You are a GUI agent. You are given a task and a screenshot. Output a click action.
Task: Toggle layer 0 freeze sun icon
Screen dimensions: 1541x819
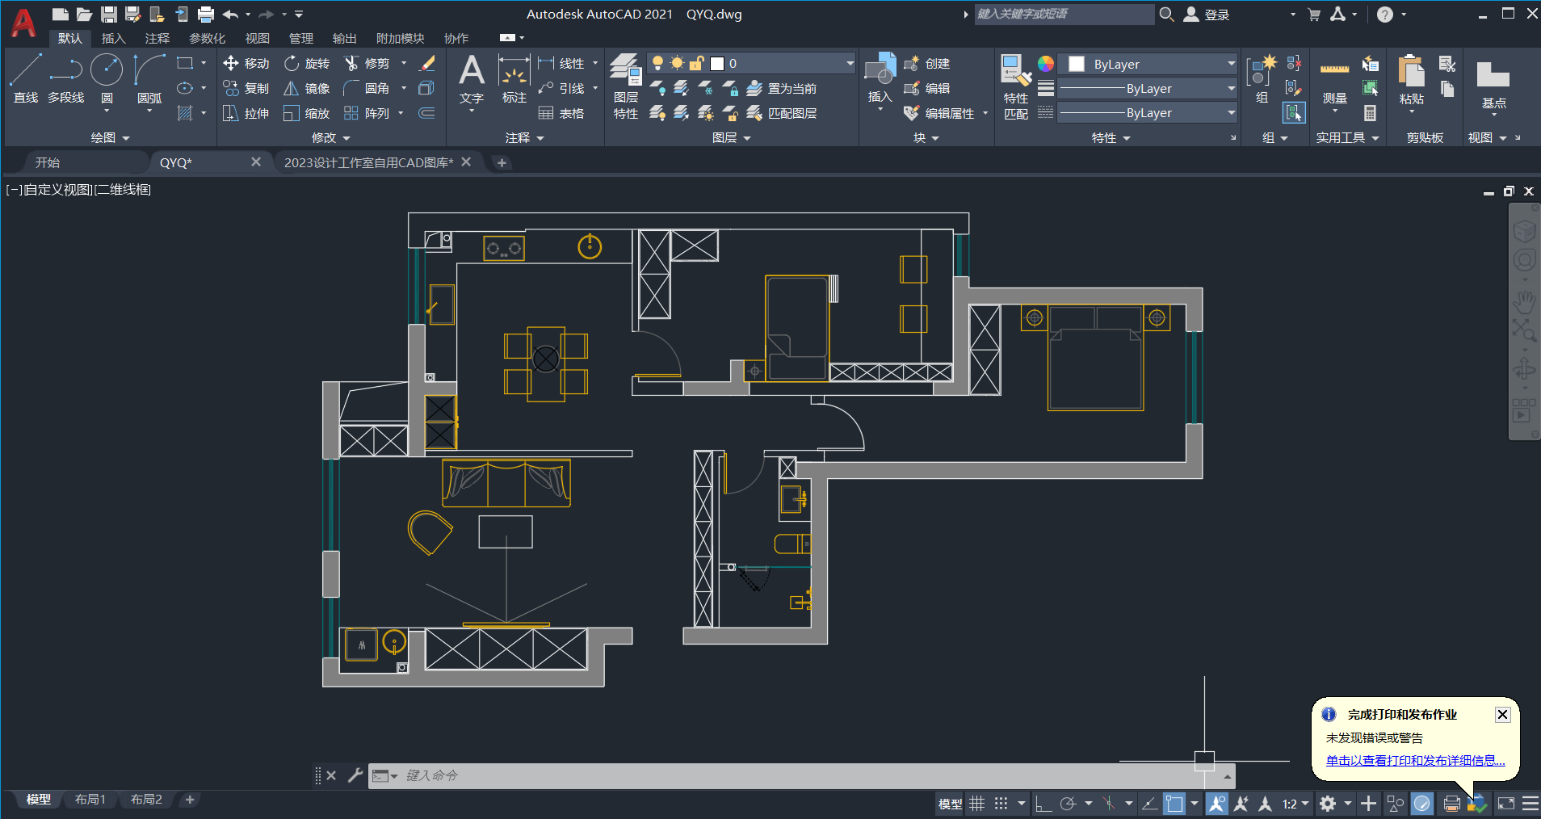(677, 63)
